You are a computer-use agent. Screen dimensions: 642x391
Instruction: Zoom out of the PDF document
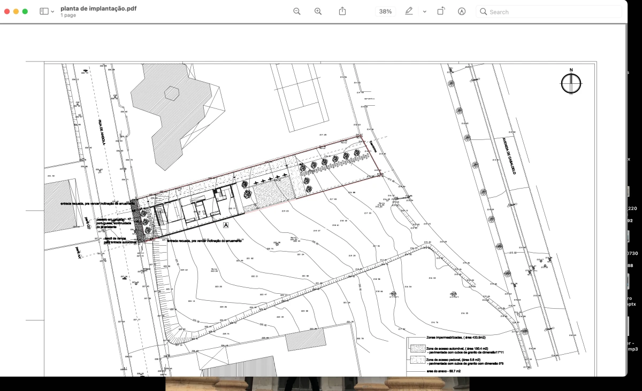296,11
